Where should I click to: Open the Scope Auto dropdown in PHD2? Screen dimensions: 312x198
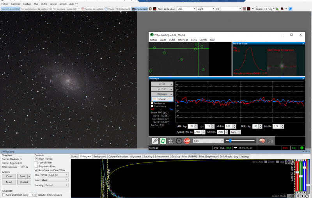pos(235,132)
